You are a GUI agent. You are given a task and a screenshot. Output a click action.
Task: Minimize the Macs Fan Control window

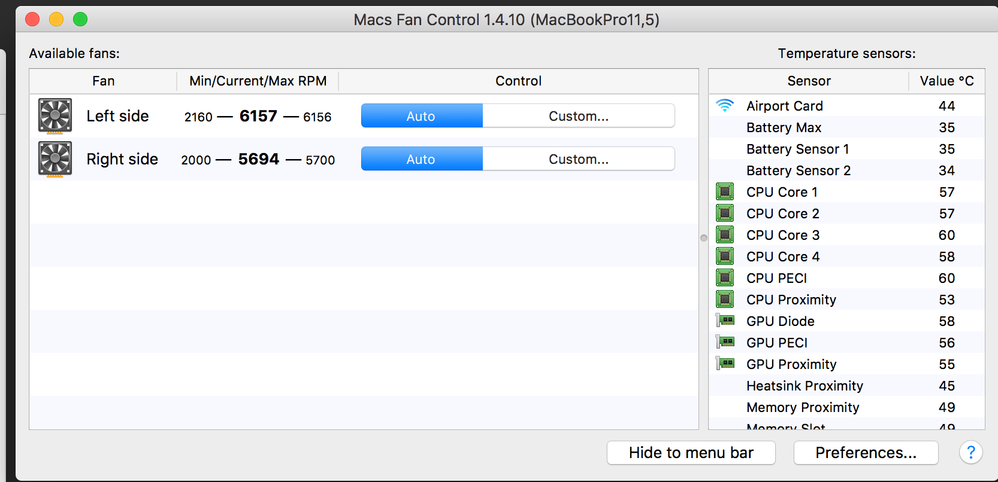tap(56, 19)
